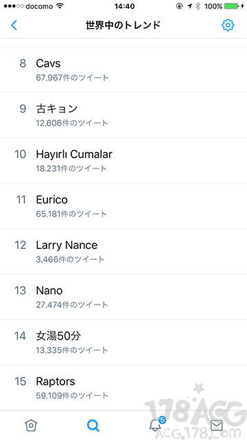Tap the 世界中のトレンド title
The width and height of the screenshot is (247, 440).
pyautogui.click(x=123, y=25)
